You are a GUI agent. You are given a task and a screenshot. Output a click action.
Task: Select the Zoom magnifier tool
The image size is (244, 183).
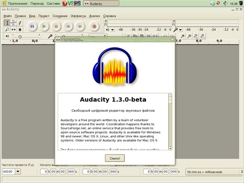pos(7,29)
